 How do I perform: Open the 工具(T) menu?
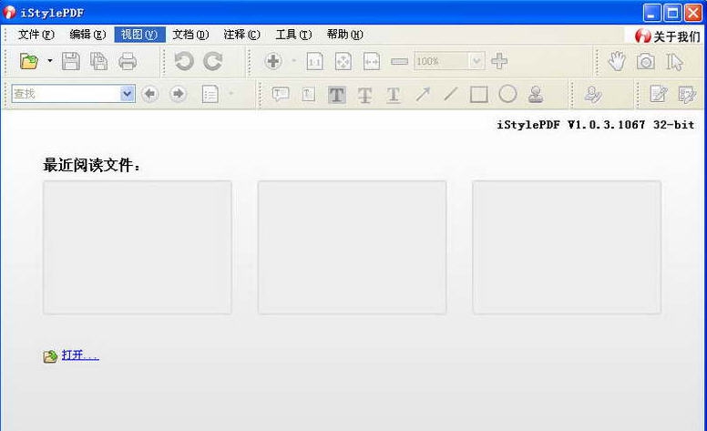tap(293, 35)
